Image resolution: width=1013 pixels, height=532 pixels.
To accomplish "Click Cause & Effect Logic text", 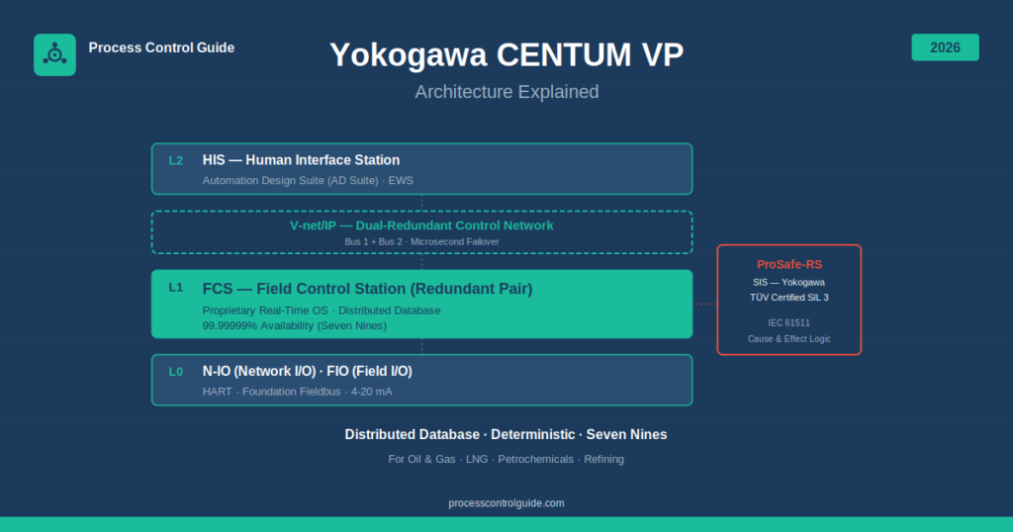I will coord(788,339).
